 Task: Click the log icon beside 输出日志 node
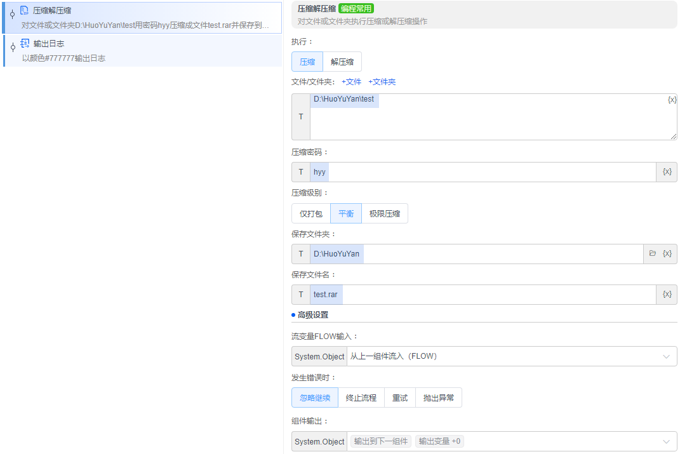(x=24, y=44)
